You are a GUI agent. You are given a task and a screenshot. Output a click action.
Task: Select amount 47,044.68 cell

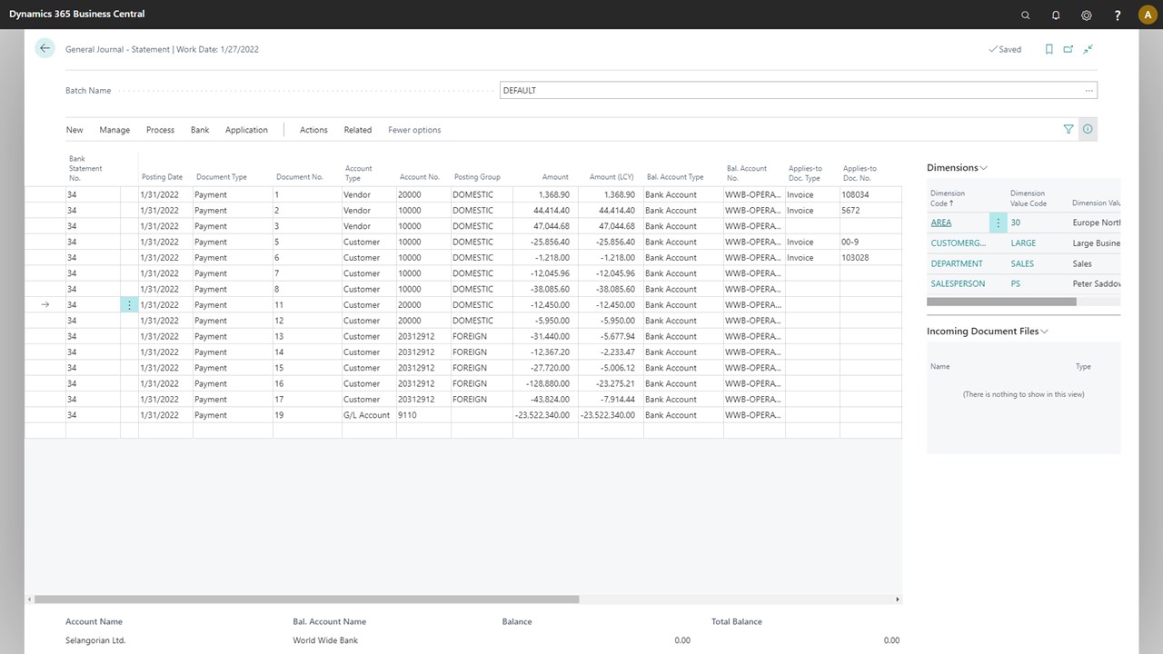click(x=545, y=226)
